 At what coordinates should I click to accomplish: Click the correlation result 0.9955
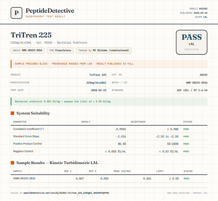[121, 129]
